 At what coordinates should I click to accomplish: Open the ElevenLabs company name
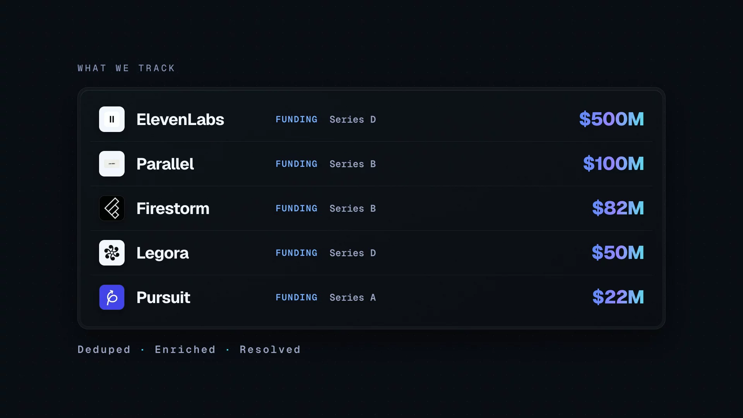pyautogui.click(x=180, y=120)
